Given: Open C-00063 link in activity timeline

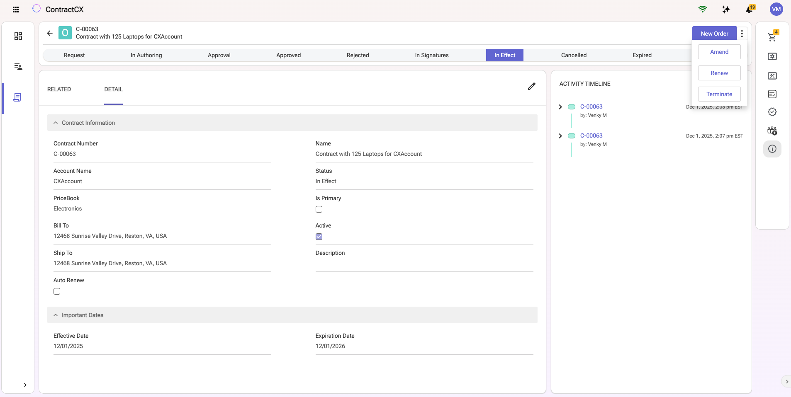Looking at the screenshot, I should [x=591, y=107].
